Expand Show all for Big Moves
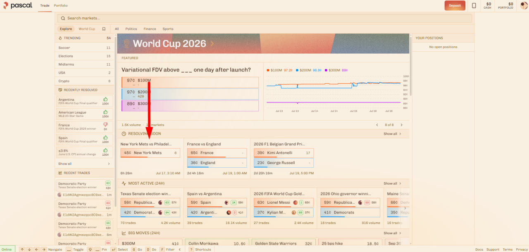Screen dimensions: 529x252 [x=392, y=233]
